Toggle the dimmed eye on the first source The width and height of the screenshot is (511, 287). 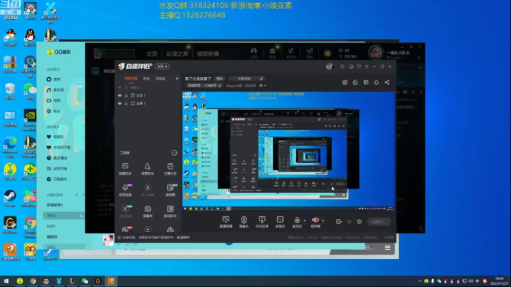pos(119,87)
